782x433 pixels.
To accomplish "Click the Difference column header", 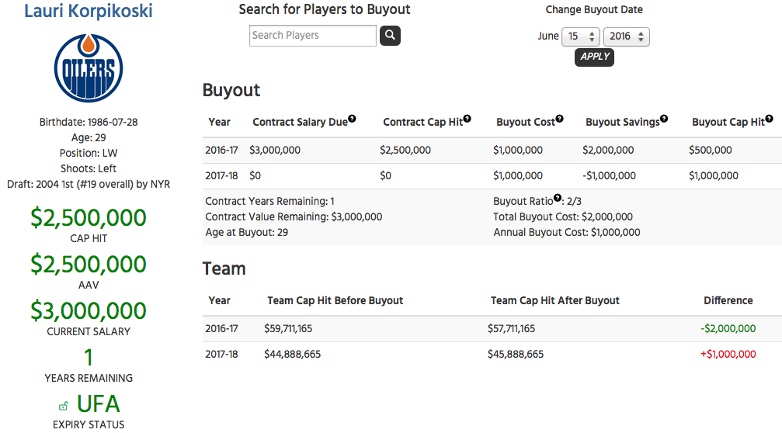I will tap(728, 300).
